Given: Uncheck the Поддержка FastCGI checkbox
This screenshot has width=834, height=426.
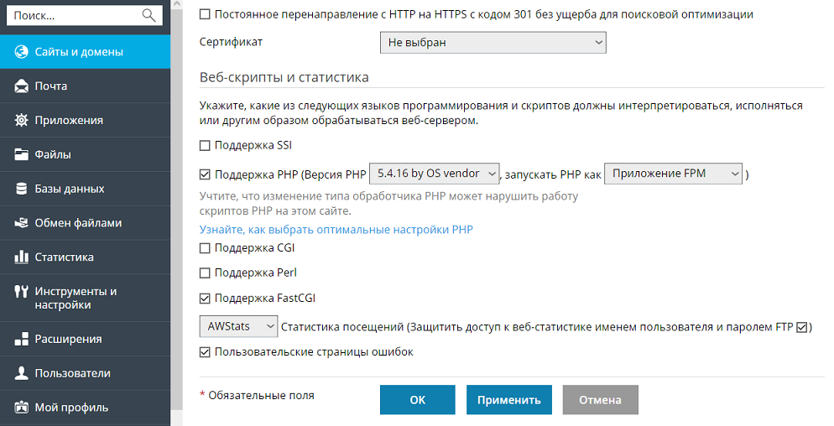Looking at the screenshot, I should [x=205, y=298].
